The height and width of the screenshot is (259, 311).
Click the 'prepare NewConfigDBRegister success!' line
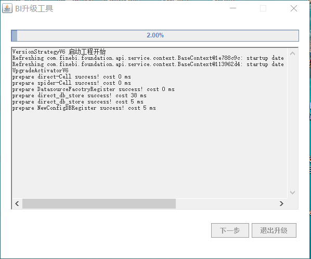coord(84,108)
